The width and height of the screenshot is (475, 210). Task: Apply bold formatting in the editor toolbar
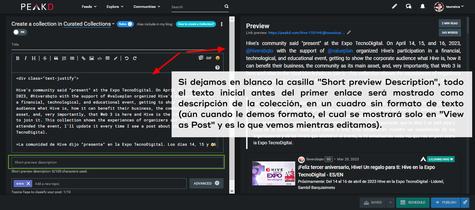[17, 58]
